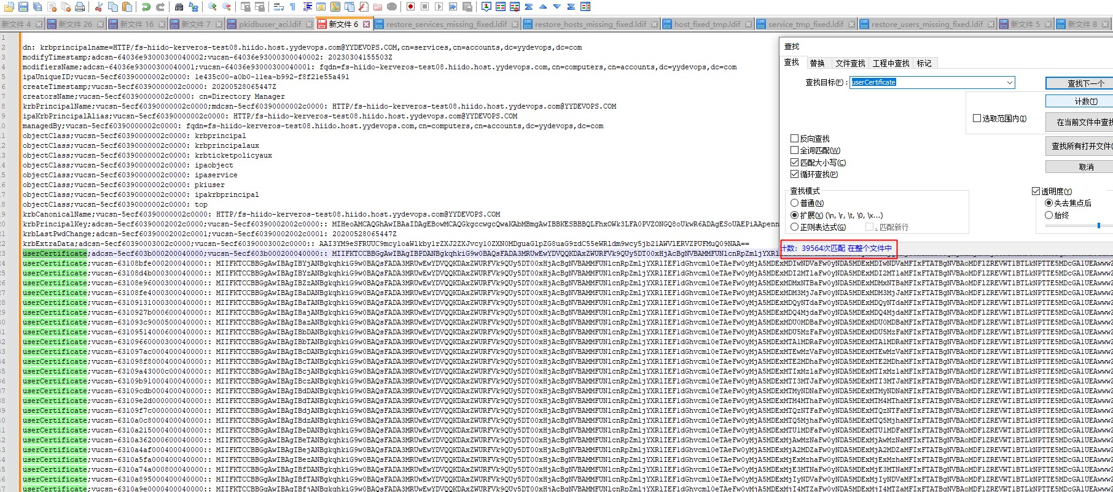1113x492 pixels.
Task: Click the Paste clipboard icon
Action: (127, 7)
